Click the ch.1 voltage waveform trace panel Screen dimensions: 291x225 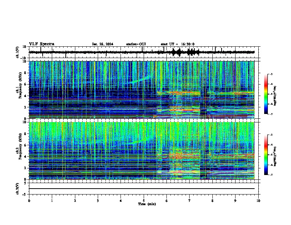(143, 52)
